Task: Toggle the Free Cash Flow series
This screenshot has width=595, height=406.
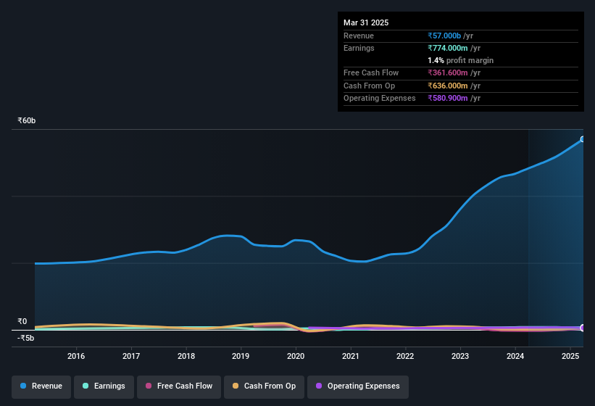Action: point(179,386)
